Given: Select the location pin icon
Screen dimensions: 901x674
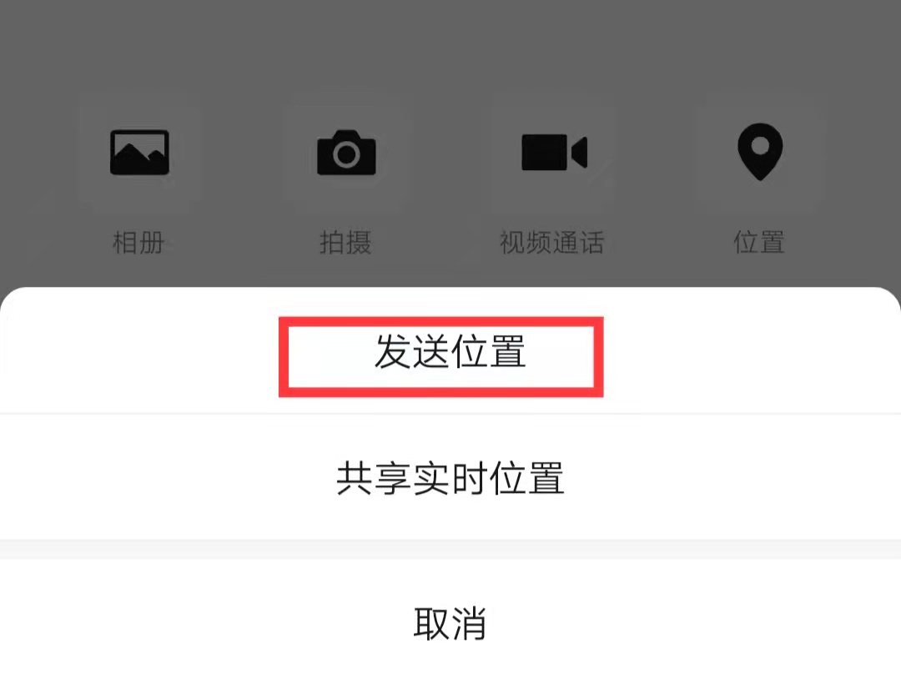Looking at the screenshot, I should [x=760, y=152].
